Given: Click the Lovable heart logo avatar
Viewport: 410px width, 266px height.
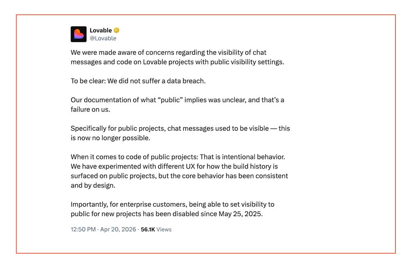Looking at the screenshot, I should tap(78, 34).
